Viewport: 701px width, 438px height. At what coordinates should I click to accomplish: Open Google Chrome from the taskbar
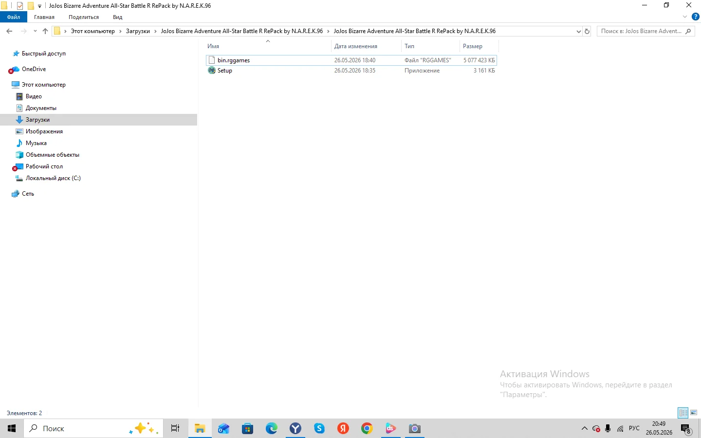[367, 428]
